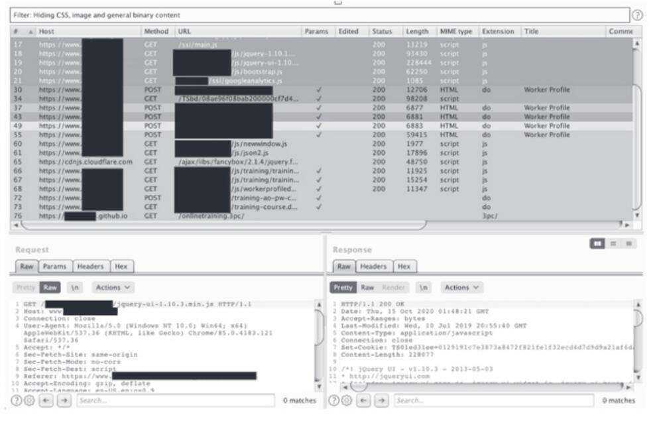Select the cdnjs.cloudflare.com history row
The image size is (661, 423).
pos(85,161)
